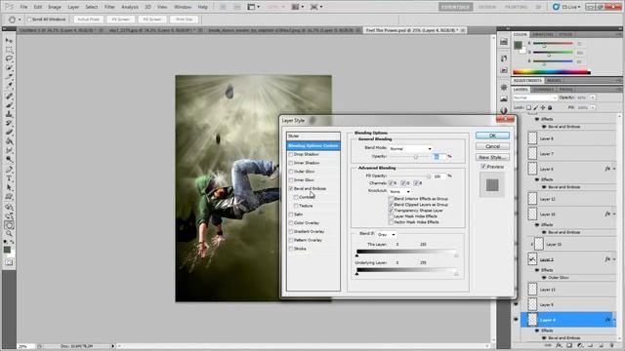The width and height of the screenshot is (625, 351).
Task: Collapse Layer 4 effects arrow
Action: point(614,320)
